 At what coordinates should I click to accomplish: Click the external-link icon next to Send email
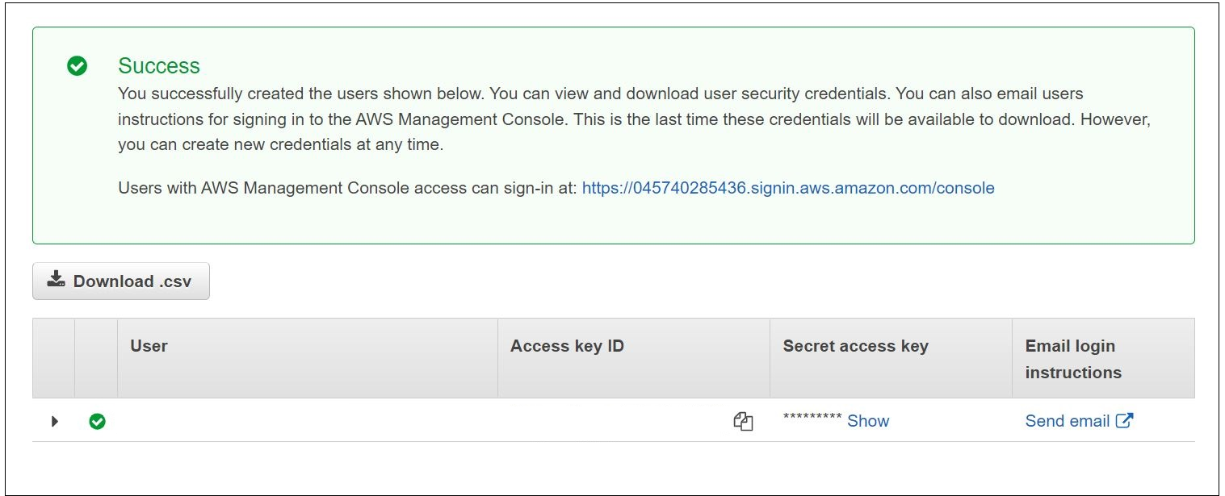pyautogui.click(x=1126, y=419)
